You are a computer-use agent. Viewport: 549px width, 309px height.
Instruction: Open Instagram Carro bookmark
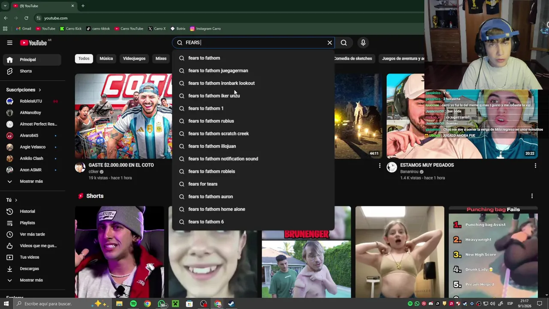coord(205,29)
